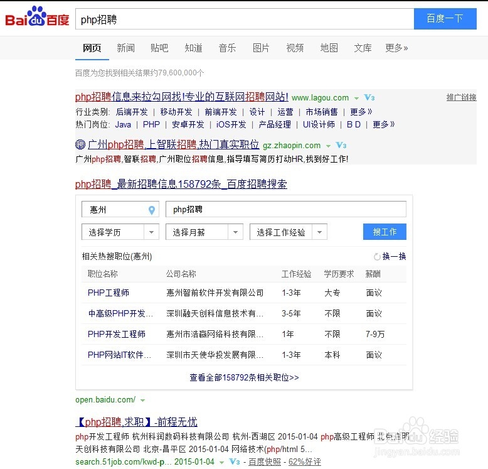Viewport: 488px width, 469px height.
Task: Click the V3 badge next to www.lagou.com
Action: (369, 98)
